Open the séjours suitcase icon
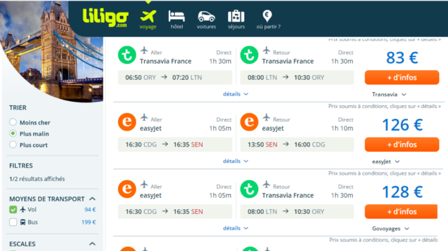The width and height of the screenshot is (448, 251). 236,17
